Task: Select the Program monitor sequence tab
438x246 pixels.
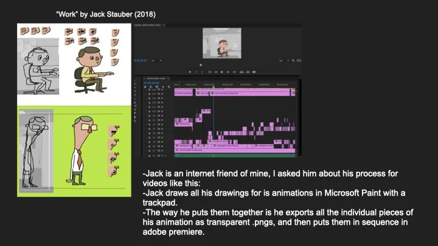Action: (147, 25)
